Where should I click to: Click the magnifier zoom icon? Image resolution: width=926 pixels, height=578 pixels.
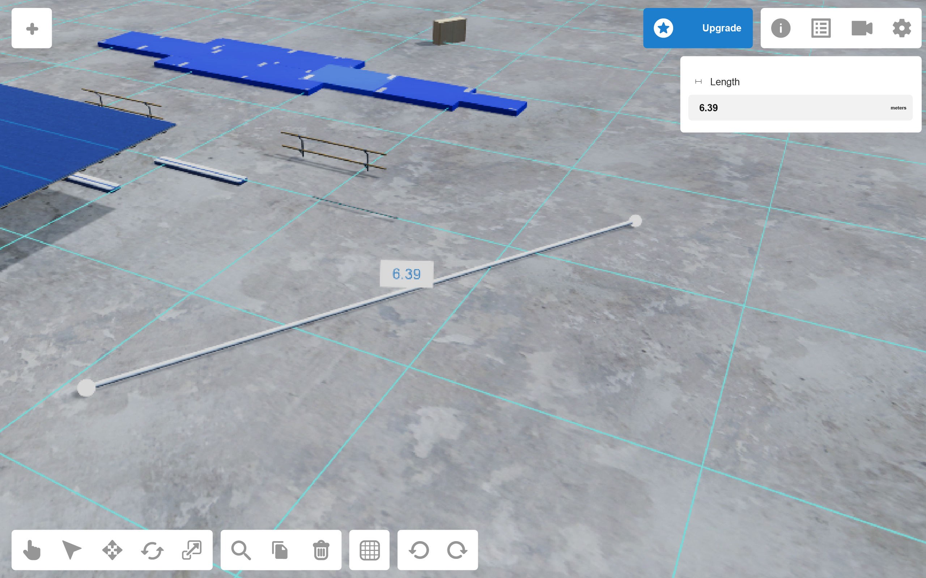tap(241, 550)
